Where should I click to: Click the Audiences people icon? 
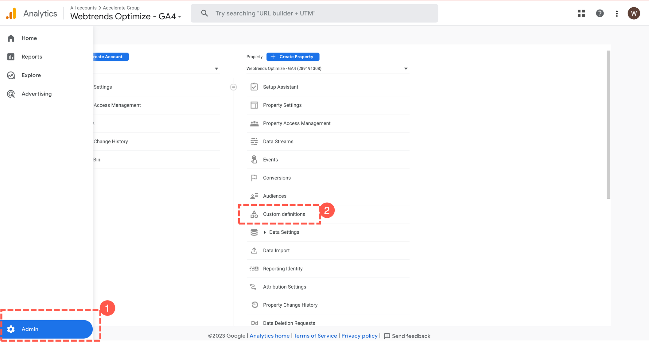click(254, 196)
